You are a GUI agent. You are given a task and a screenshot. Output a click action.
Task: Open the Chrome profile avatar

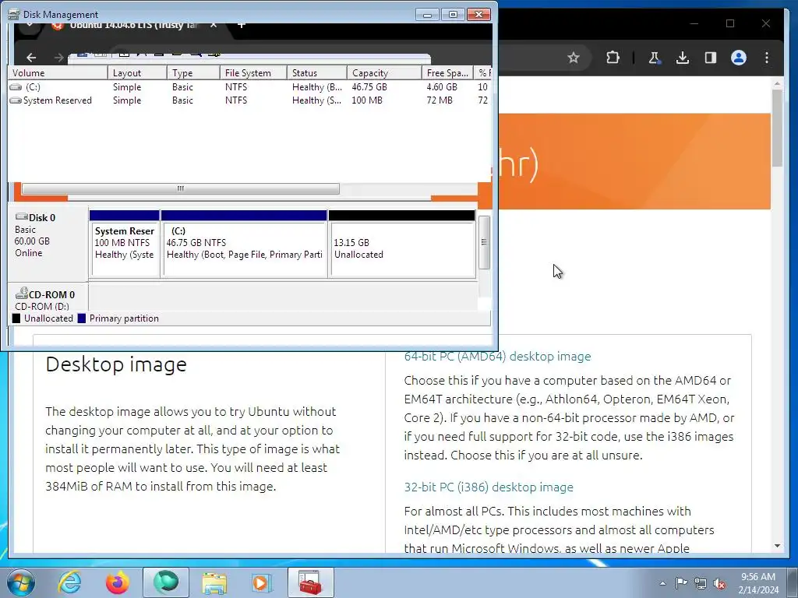pyautogui.click(x=739, y=58)
